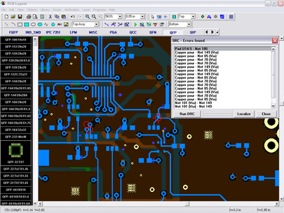
Task: Open the Verification menu
Action: click(x=72, y=10)
